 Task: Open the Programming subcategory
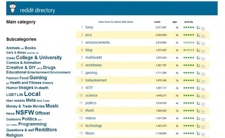33,124
